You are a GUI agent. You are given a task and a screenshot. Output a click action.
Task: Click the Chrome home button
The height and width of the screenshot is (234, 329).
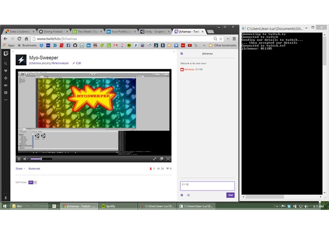(x=27, y=39)
